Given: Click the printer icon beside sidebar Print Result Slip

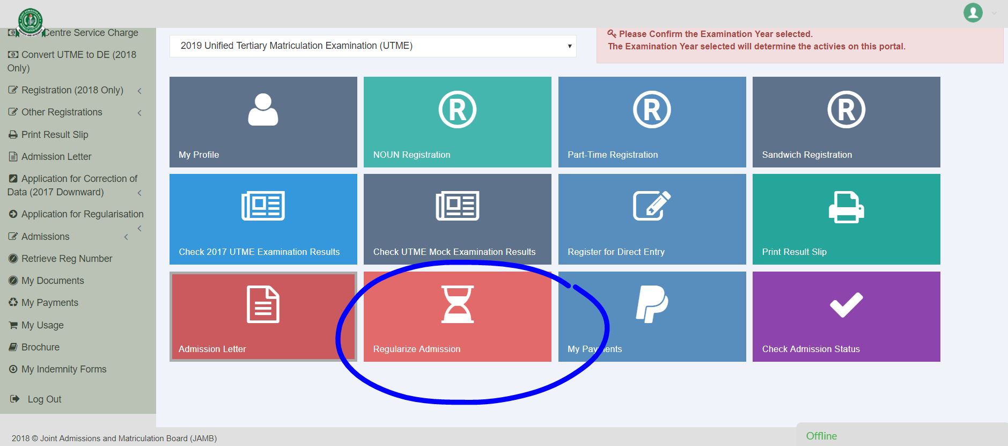Looking at the screenshot, I should (x=13, y=135).
